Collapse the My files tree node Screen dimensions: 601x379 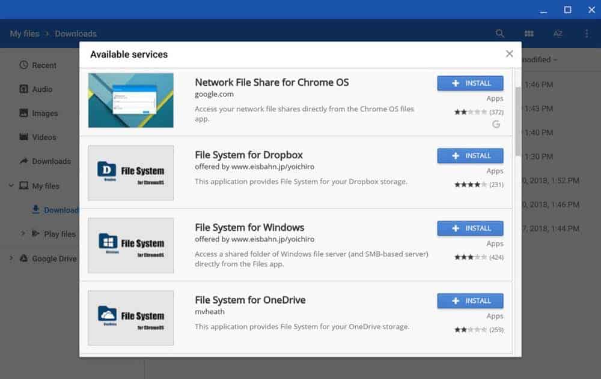coord(11,186)
